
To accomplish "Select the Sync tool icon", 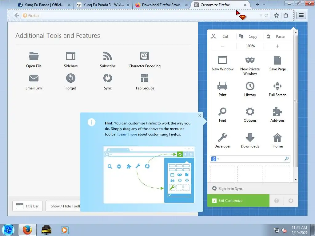I will coord(108,78).
